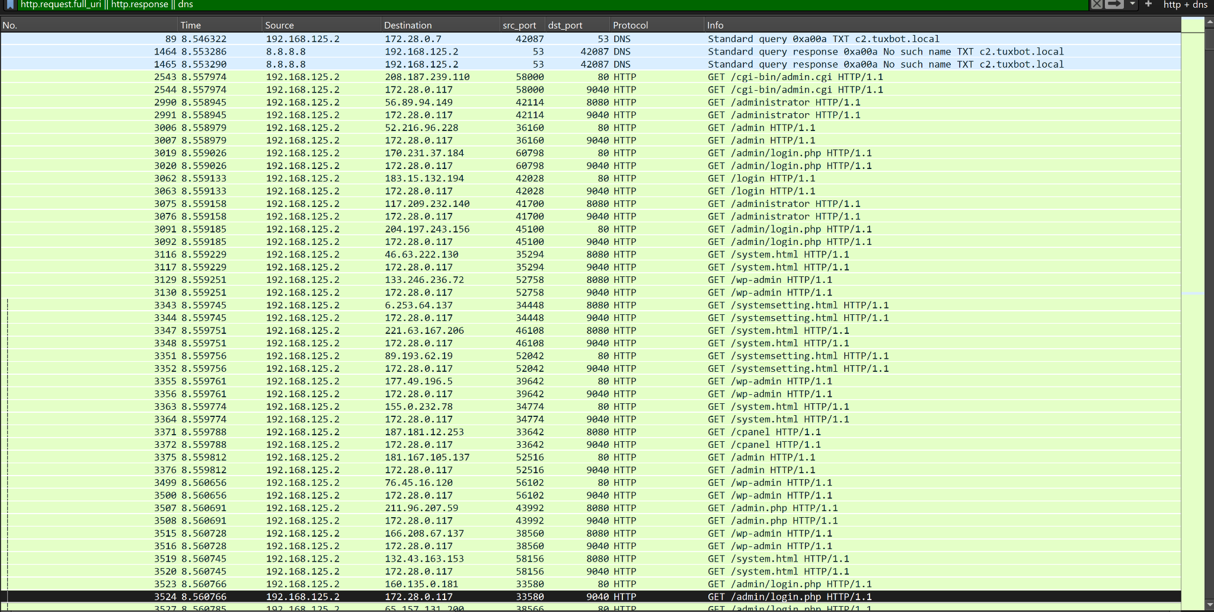
Task: Select packet 3129 to 133.246.236.72
Action: (590, 279)
